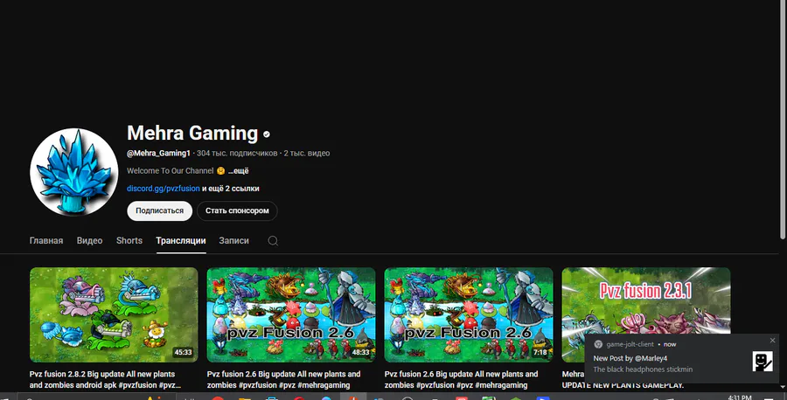This screenshot has width=787, height=400.
Task: Go to the Записи tab
Action: pyautogui.click(x=233, y=240)
